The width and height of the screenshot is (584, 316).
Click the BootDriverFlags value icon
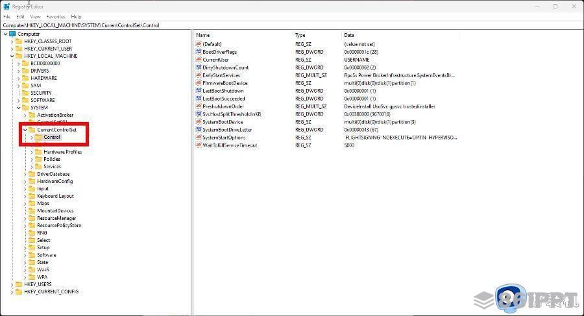pos(199,52)
